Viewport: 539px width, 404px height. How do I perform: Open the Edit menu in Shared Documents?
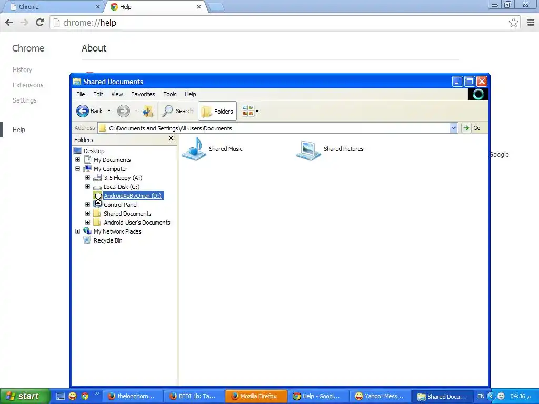click(98, 94)
